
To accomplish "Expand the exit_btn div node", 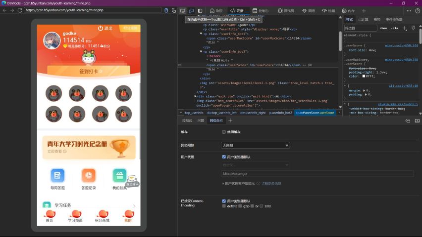I will point(195,96).
